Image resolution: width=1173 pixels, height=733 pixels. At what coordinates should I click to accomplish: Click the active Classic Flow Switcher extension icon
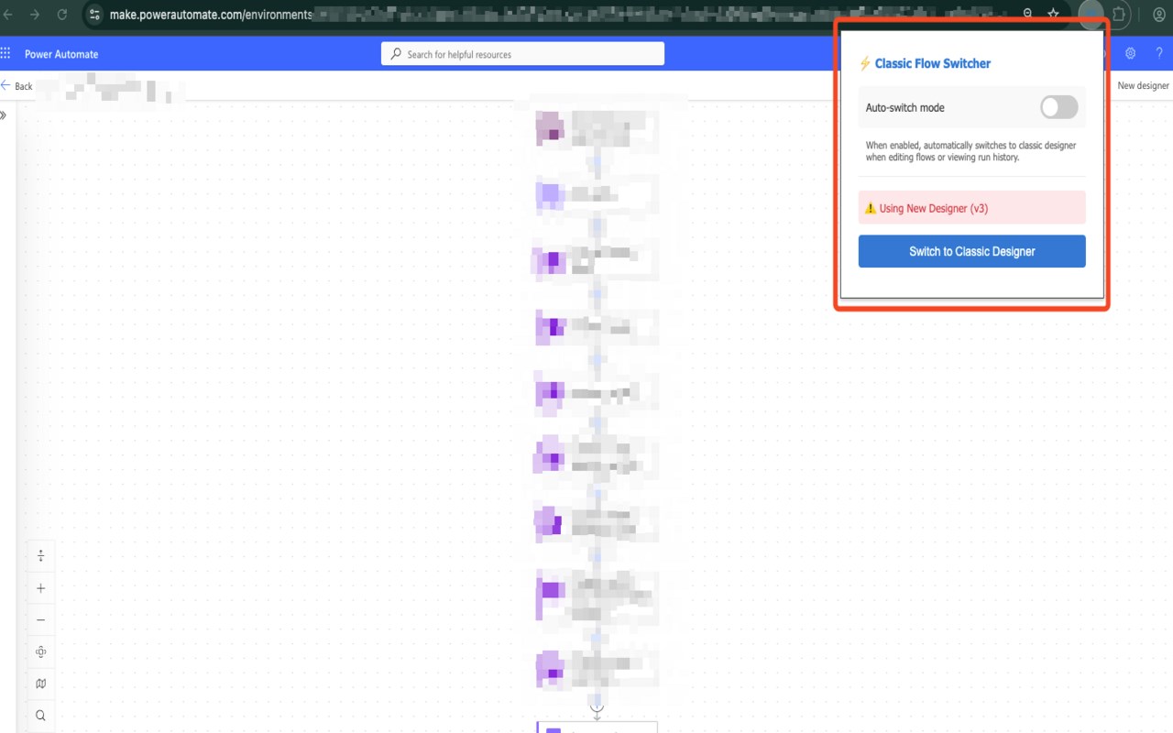[1091, 15]
